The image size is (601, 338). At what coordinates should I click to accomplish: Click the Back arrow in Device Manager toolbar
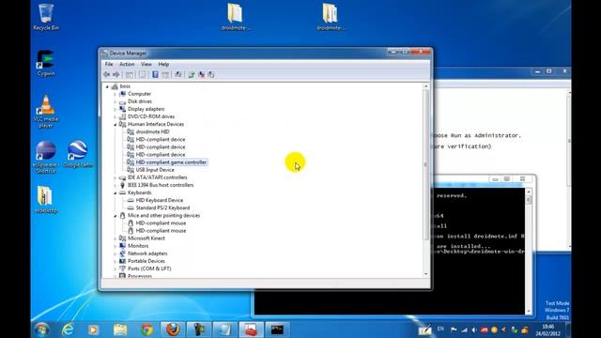click(x=106, y=75)
